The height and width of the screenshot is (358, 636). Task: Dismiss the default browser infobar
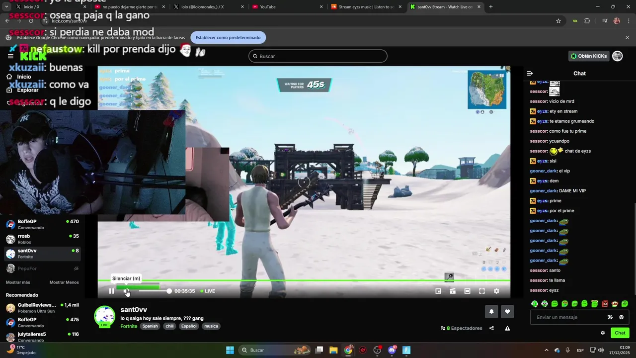click(x=627, y=38)
